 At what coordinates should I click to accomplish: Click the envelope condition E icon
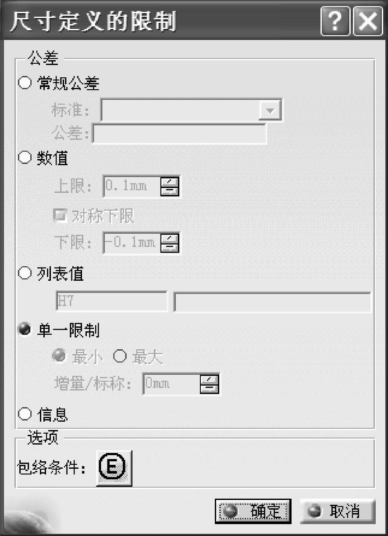pyautogui.click(x=114, y=468)
